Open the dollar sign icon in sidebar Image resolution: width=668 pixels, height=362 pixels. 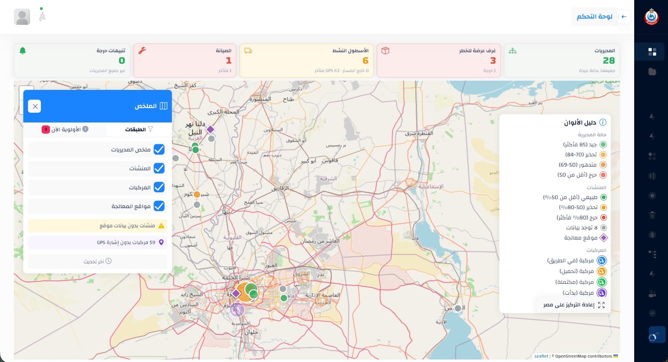652,235
